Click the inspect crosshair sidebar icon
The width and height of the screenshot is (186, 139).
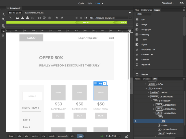pos(3,36)
